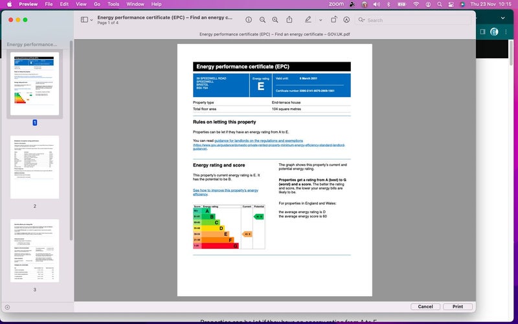
Task: Show the Markup toolbar
Action: (x=346, y=20)
